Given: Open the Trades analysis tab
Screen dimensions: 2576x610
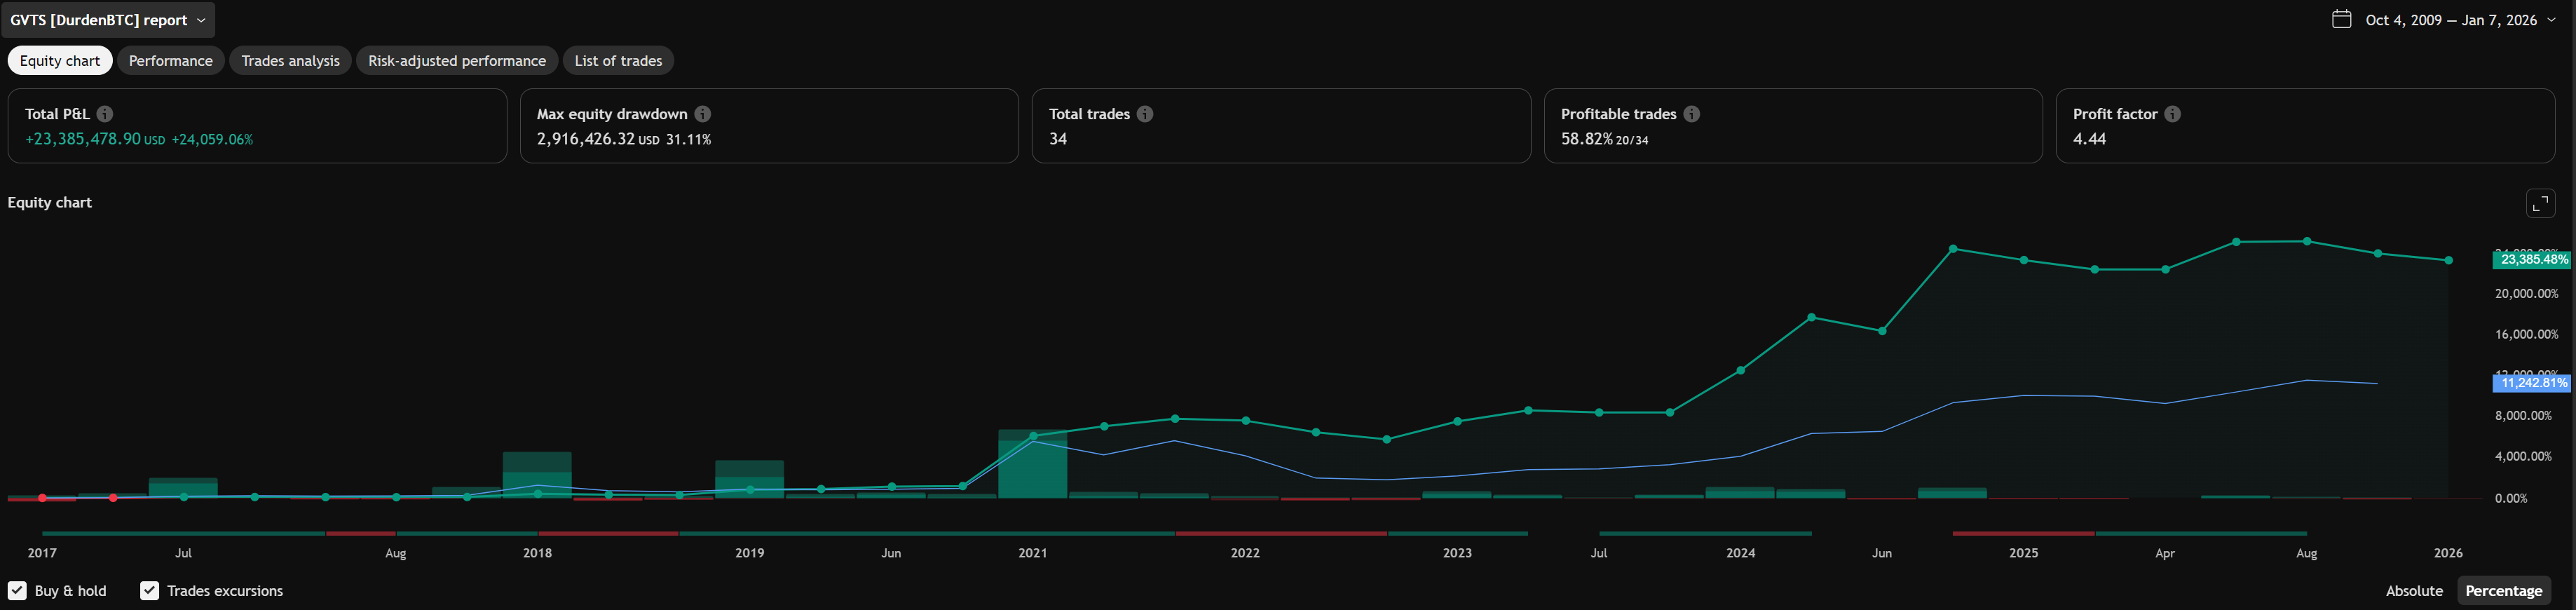Looking at the screenshot, I should point(291,61).
